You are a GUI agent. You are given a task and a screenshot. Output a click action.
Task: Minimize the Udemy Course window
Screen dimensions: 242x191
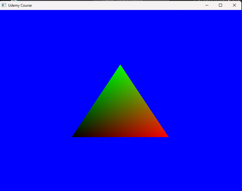pos(207,5)
